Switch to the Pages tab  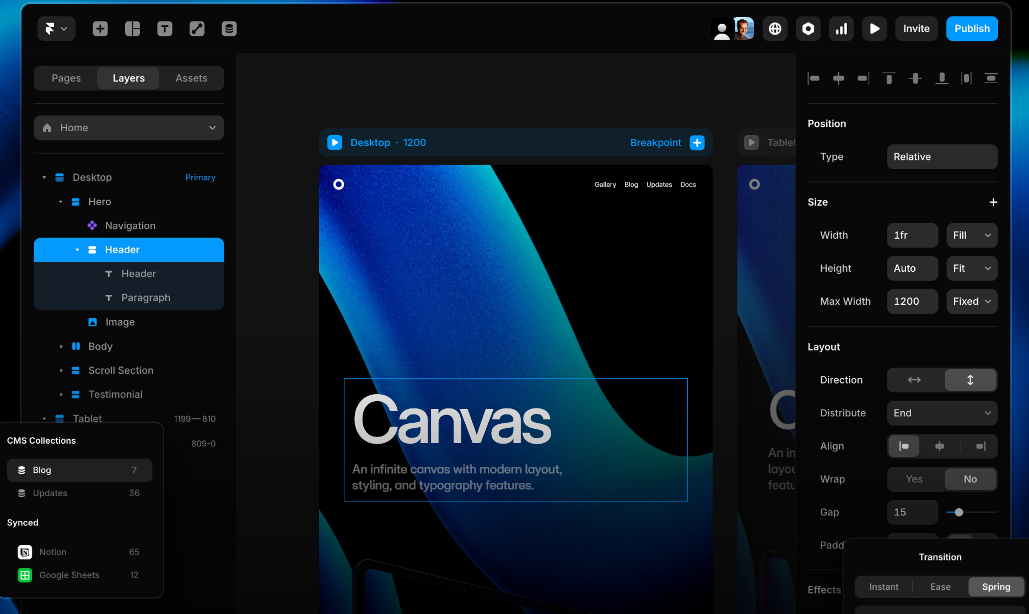66,78
